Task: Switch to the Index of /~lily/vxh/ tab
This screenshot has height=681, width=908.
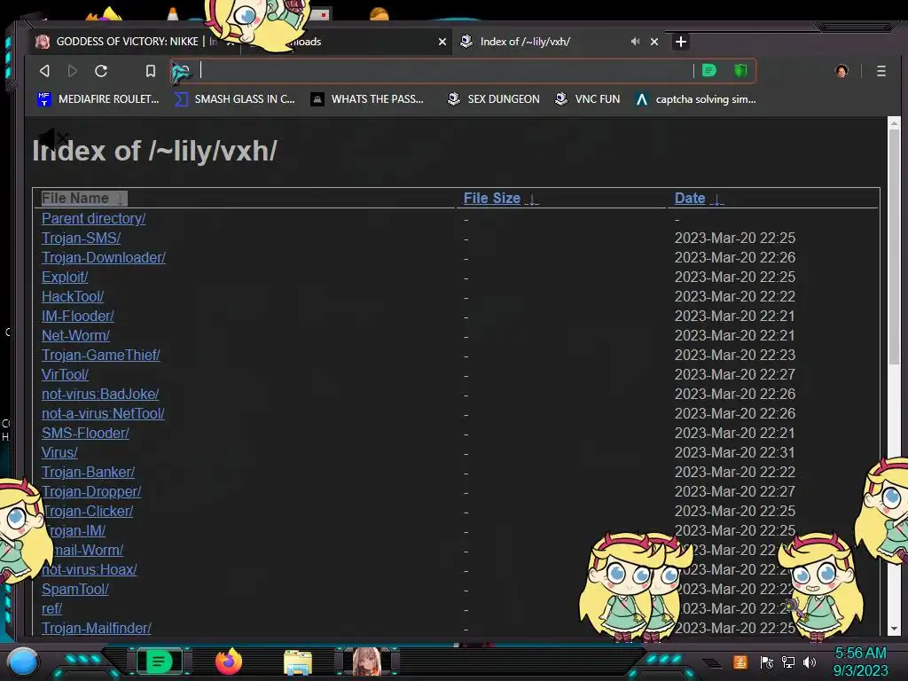Action: point(525,42)
